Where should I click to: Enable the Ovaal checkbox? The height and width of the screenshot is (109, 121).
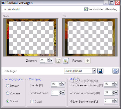[32, 102]
